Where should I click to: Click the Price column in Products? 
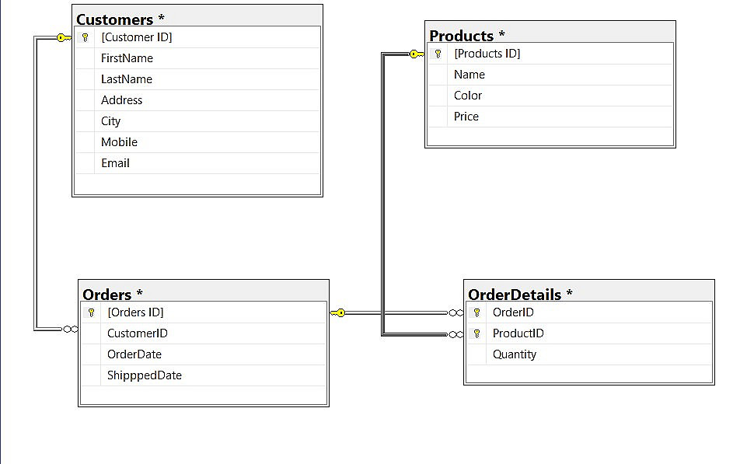[x=466, y=117]
